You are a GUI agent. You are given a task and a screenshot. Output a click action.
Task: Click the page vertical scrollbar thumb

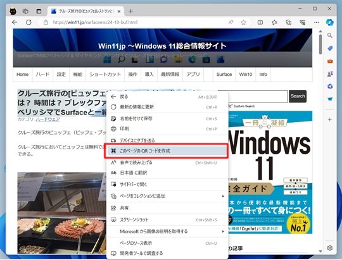pos(320,44)
